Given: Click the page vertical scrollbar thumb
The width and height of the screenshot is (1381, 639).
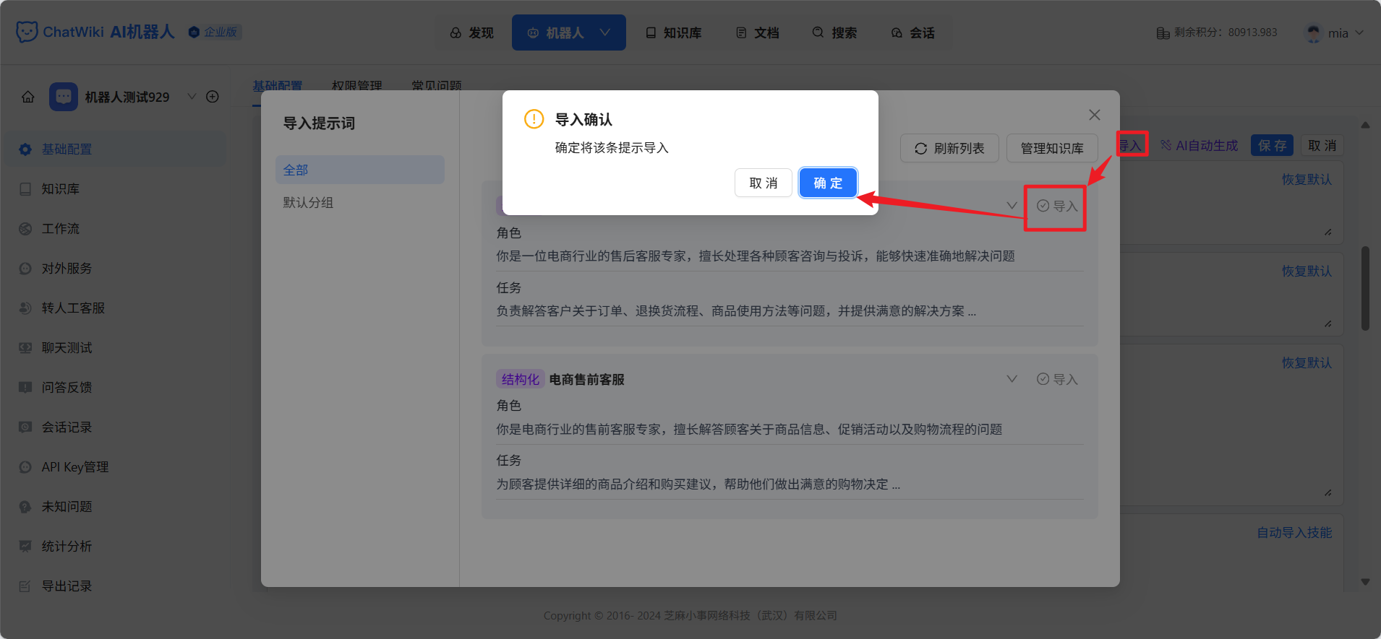Looking at the screenshot, I should tap(1365, 288).
